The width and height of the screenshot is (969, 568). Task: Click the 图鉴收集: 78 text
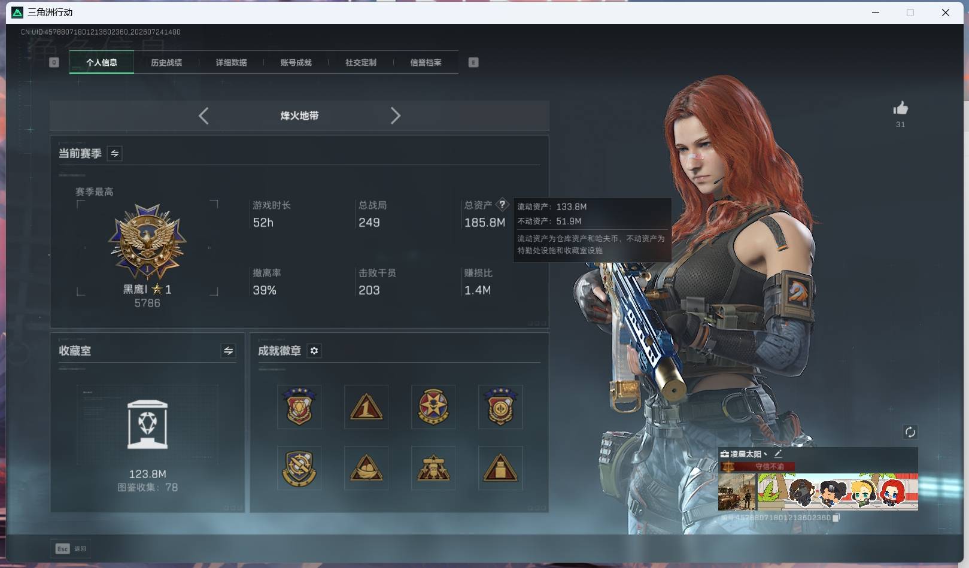click(x=147, y=487)
